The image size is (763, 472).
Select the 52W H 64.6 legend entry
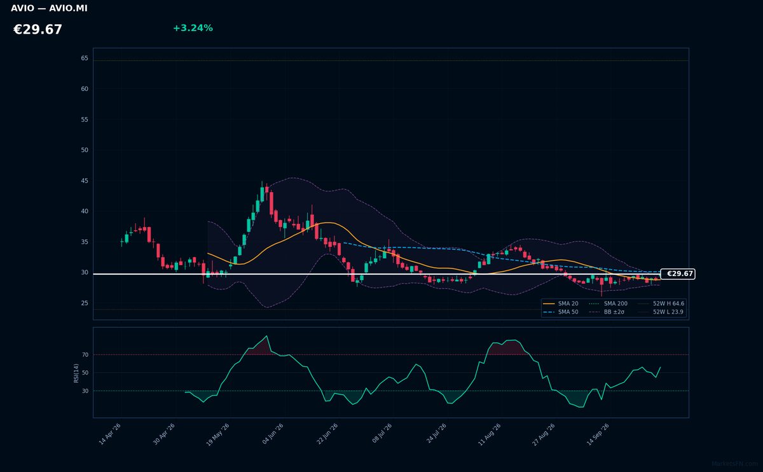(661, 303)
